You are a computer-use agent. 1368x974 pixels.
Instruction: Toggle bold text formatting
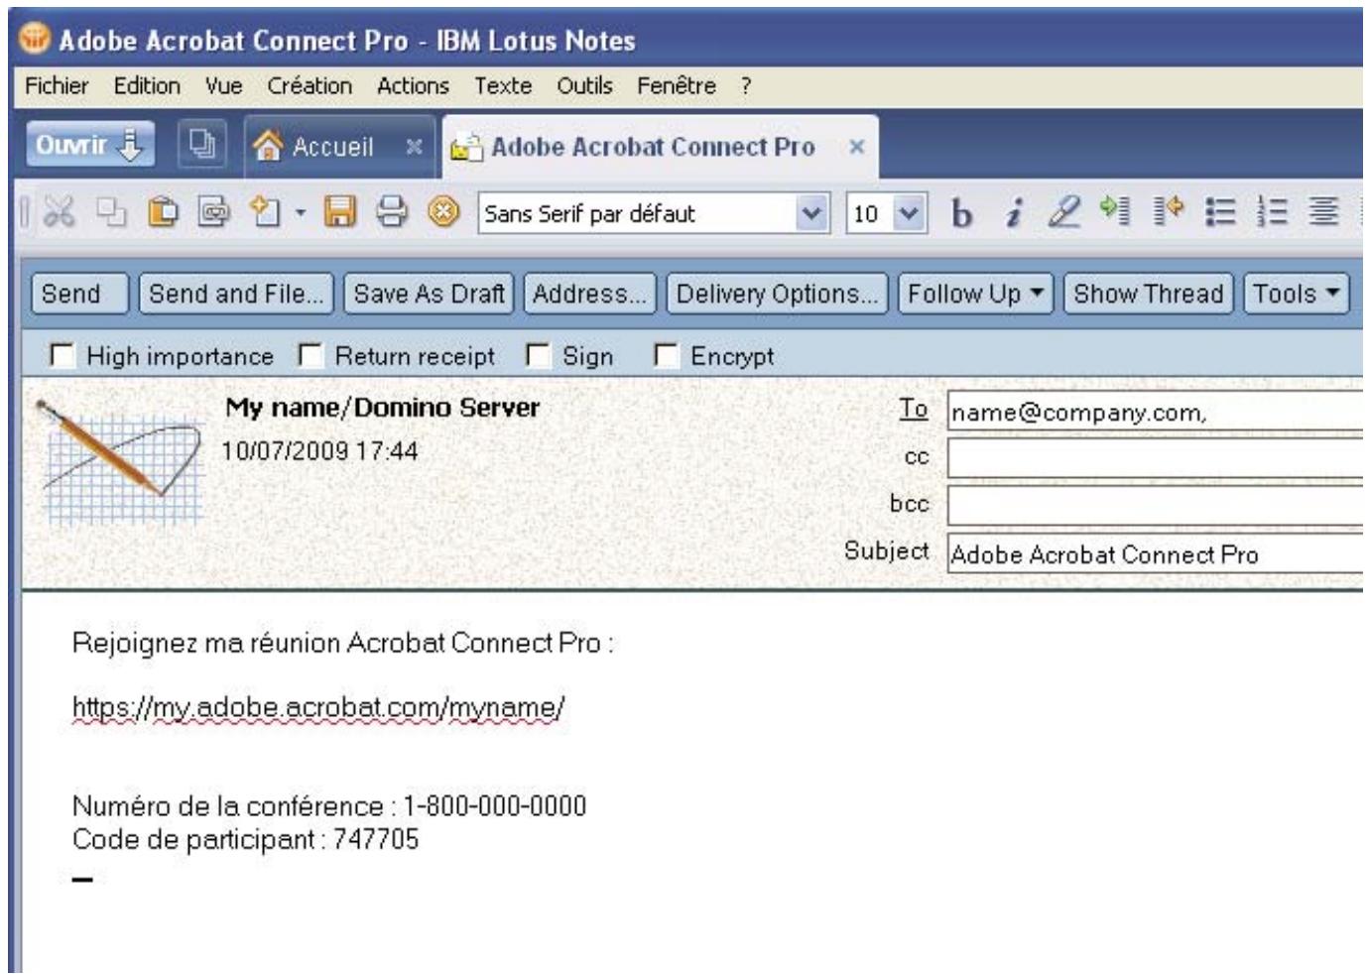pos(960,213)
